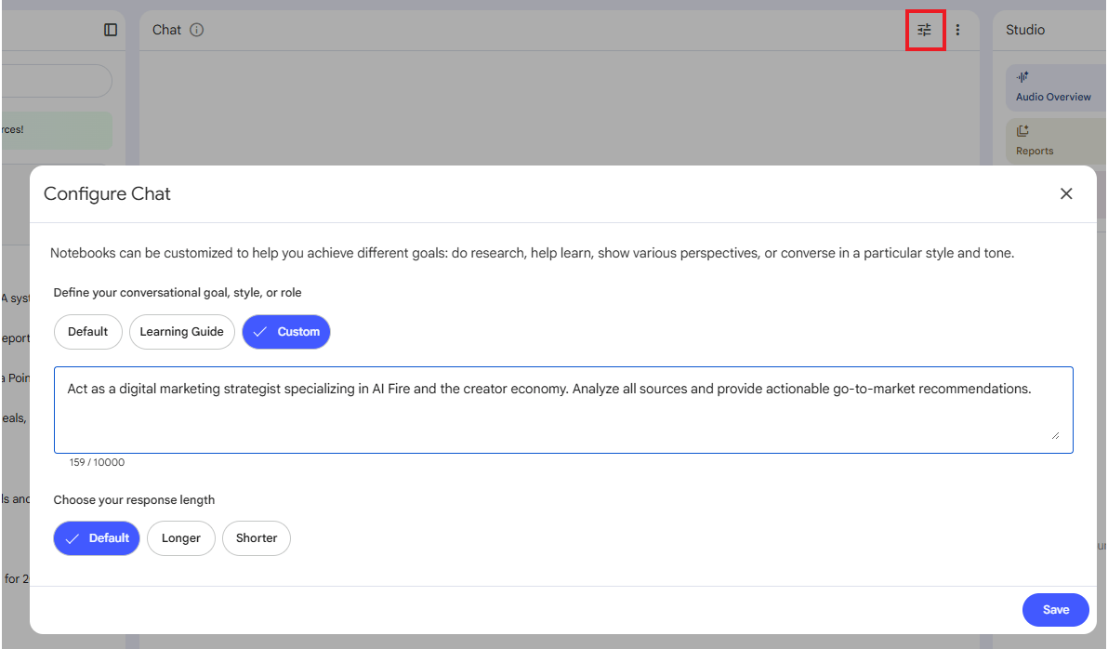This screenshot has width=1108, height=649.
Task: Open Audio Overview in the Studio panel
Action: pyautogui.click(x=1053, y=86)
